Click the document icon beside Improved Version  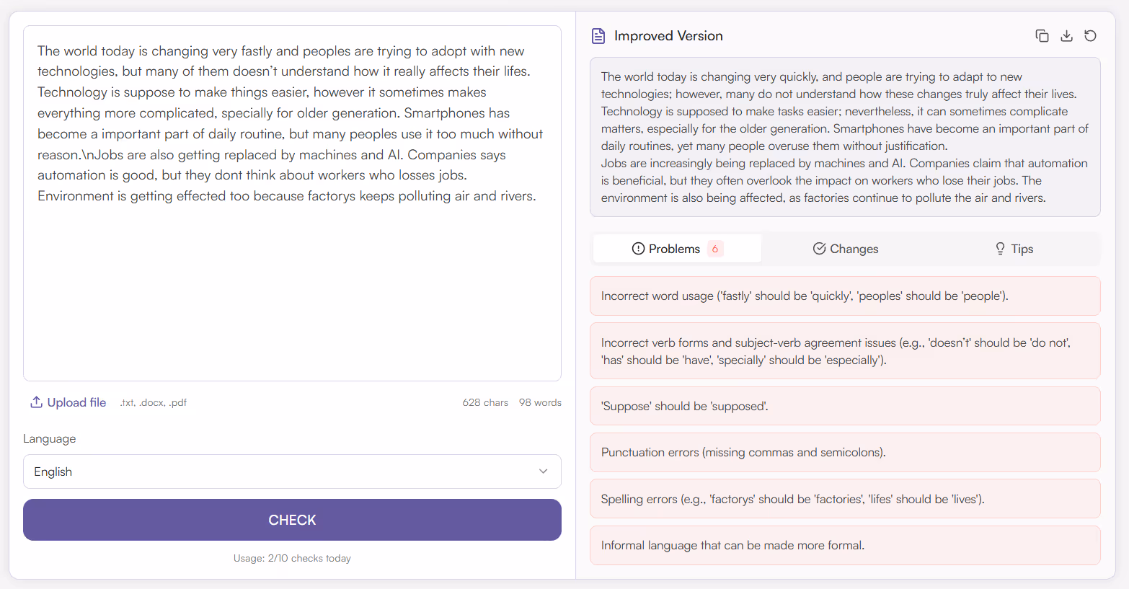point(598,35)
